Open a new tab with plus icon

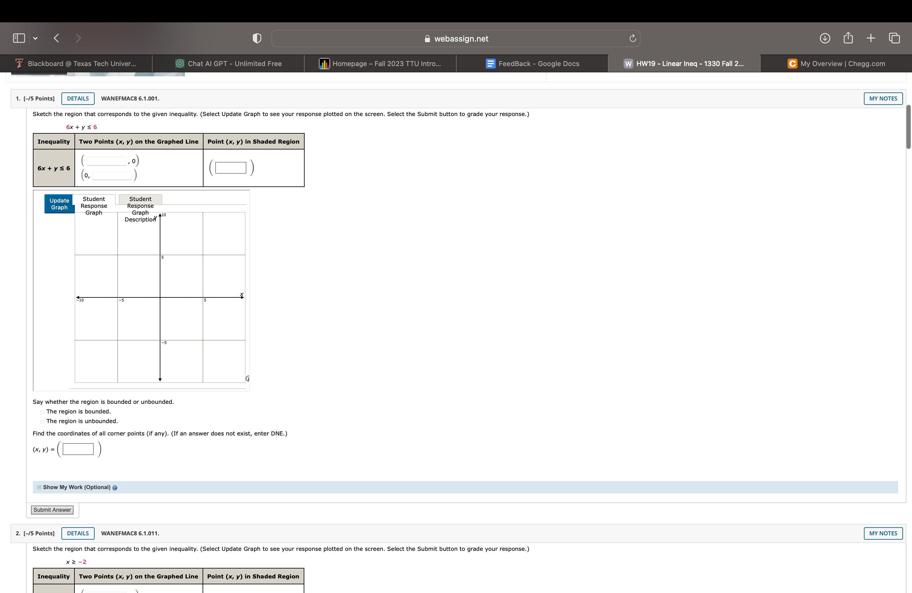pos(871,38)
